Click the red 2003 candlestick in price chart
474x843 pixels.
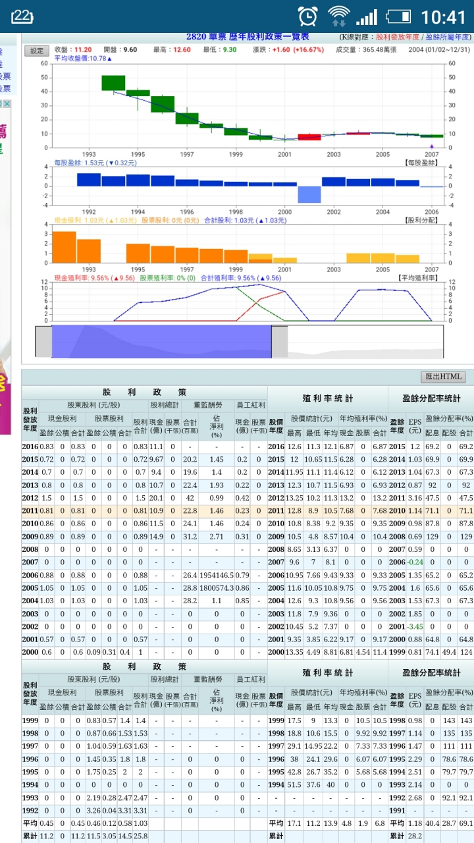point(309,137)
